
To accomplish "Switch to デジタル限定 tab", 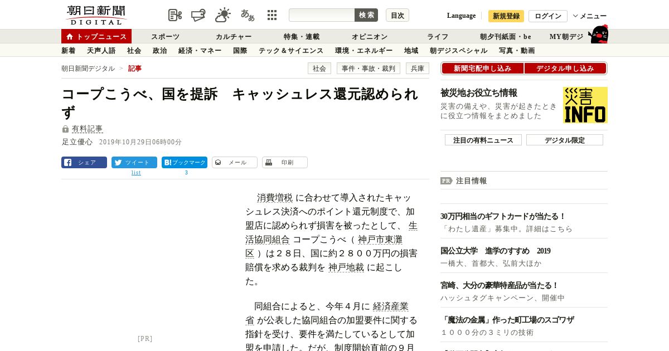I will tap(565, 140).
